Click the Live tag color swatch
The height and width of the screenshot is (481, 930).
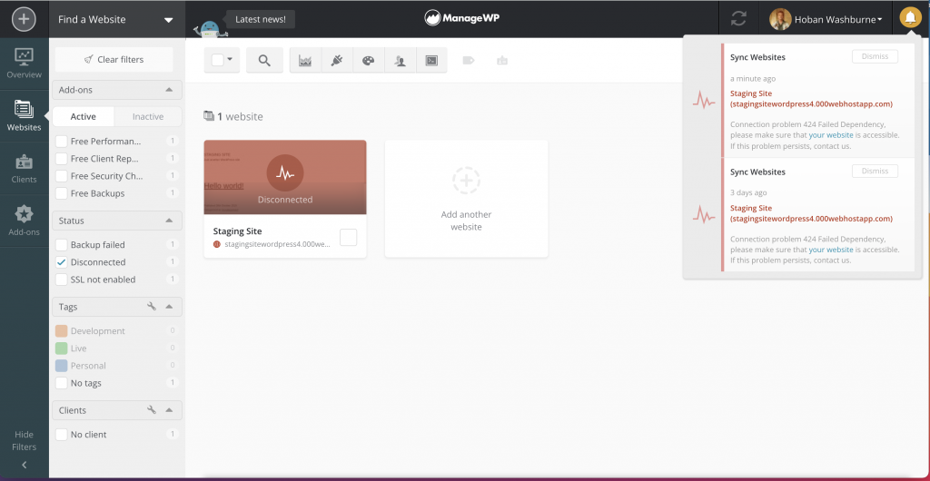(x=61, y=348)
